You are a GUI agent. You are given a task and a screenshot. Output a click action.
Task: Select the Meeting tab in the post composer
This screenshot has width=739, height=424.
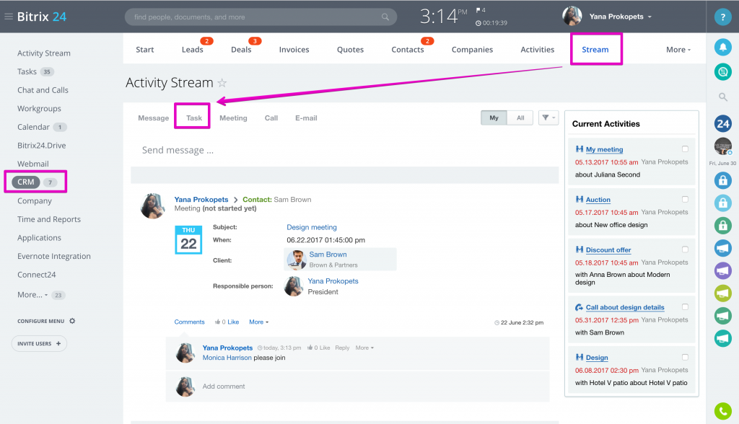[x=233, y=118]
